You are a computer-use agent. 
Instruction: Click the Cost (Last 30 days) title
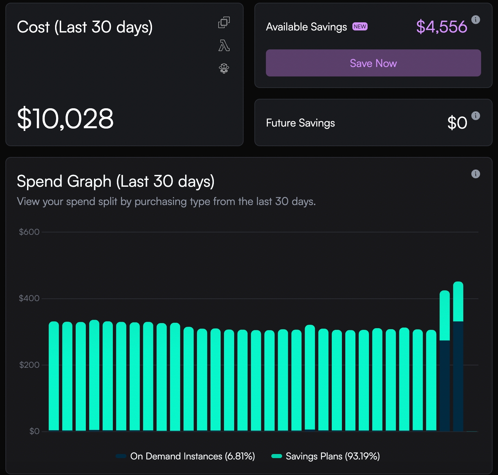coord(84,27)
